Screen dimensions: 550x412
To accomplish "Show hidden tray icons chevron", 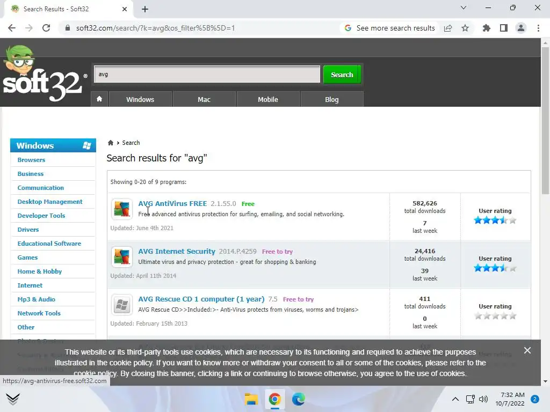I will pos(455,399).
